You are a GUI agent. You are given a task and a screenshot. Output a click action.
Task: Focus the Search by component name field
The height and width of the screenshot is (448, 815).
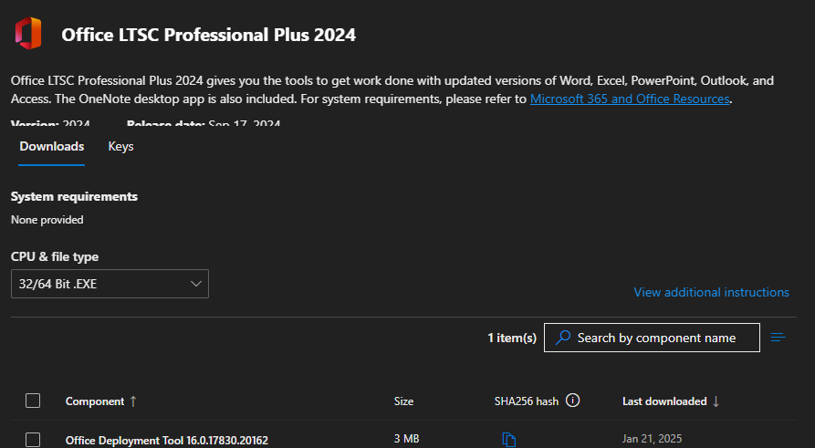[x=652, y=338]
